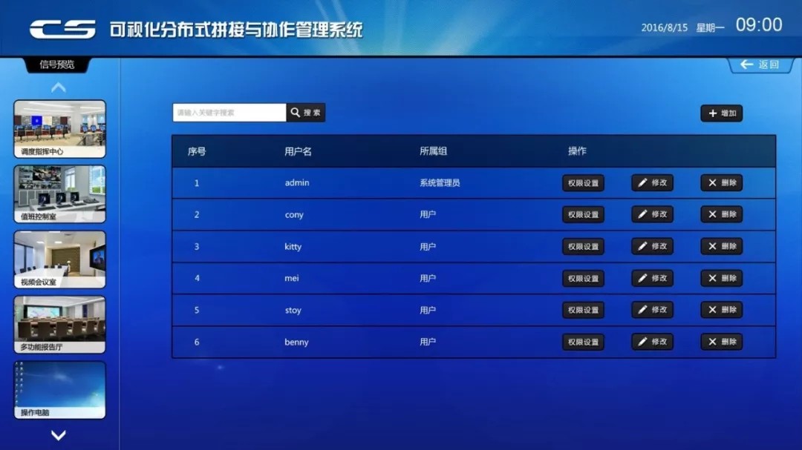This screenshot has width=802, height=450.
Task: Edit user kitty with pencil 修改 button
Action: pyautogui.click(x=652, y=246)
